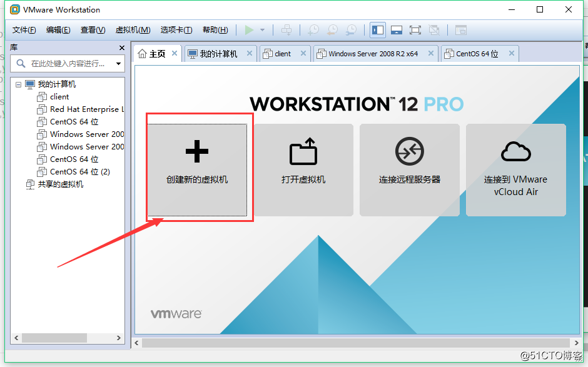Click the green power on play icon

pyautogui.click(x=250, y=30)
